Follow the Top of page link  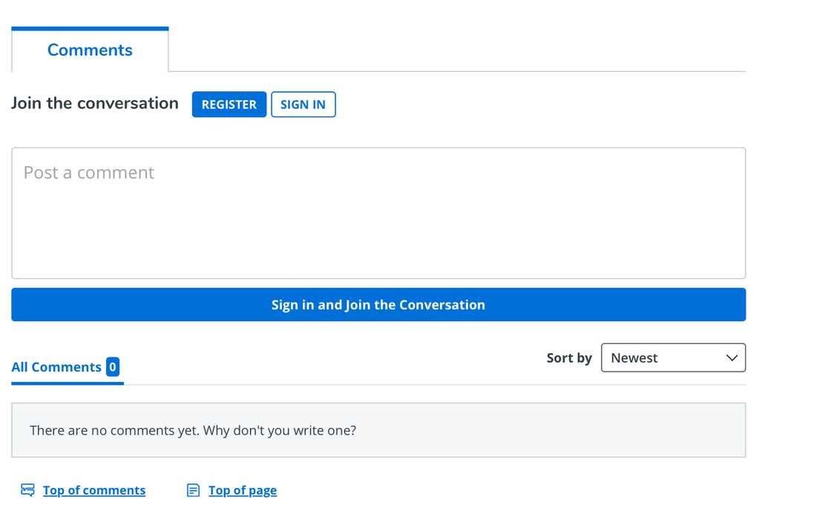(x=243, y=490)
